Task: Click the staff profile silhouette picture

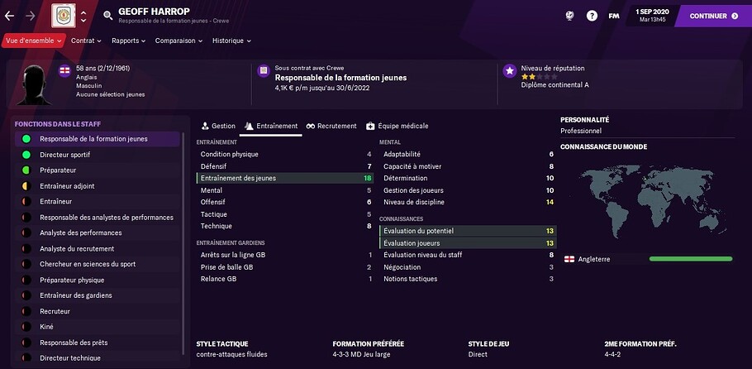Action: point(34,82)
